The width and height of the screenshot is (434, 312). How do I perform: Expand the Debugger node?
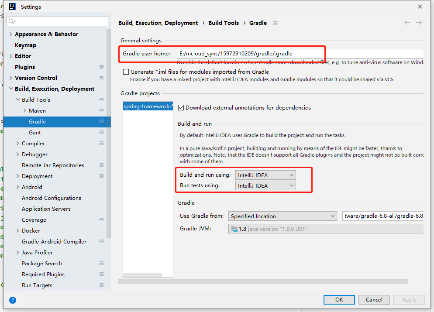(x=18, y=154)
